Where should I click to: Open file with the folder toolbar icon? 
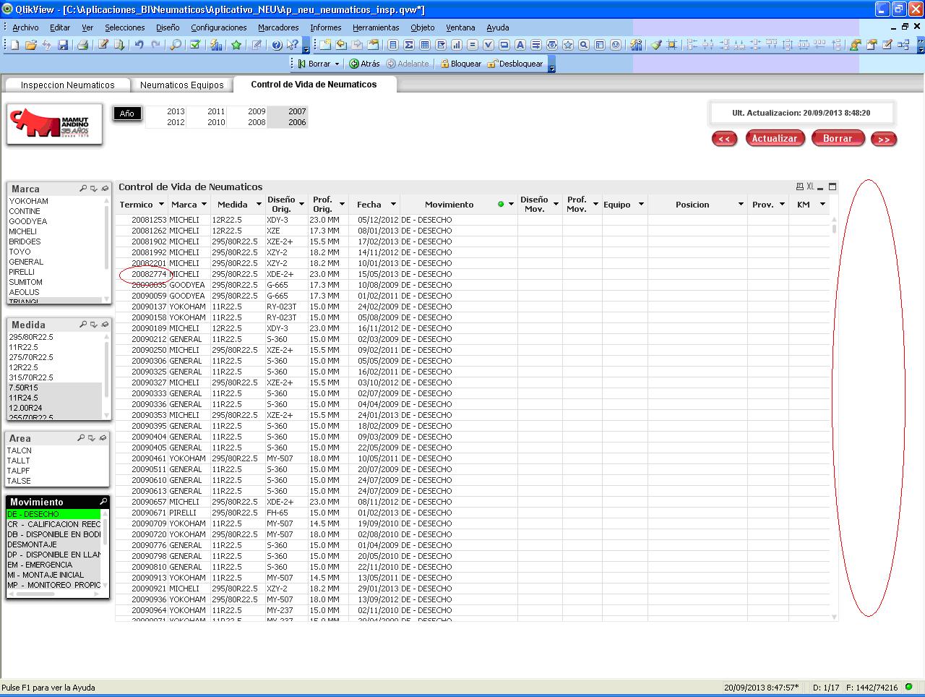31,45
